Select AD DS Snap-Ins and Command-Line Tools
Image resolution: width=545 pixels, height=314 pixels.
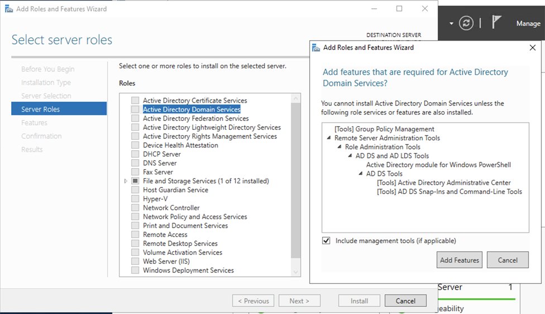(450, 192)
